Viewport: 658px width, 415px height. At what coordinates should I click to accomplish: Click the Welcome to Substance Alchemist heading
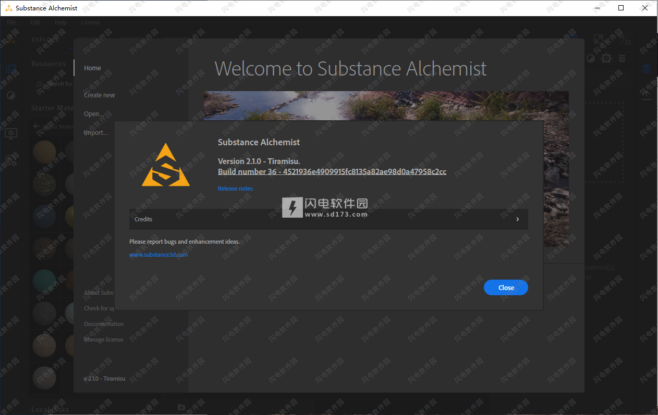(x=350, y=68)
